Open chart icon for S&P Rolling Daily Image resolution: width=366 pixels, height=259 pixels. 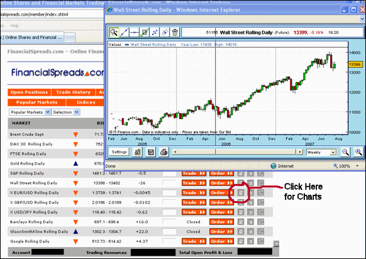[241, 174]
